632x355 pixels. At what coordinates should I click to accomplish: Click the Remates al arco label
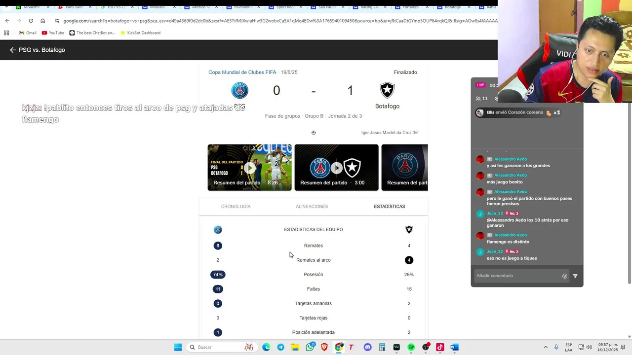(x=314, y=260)
